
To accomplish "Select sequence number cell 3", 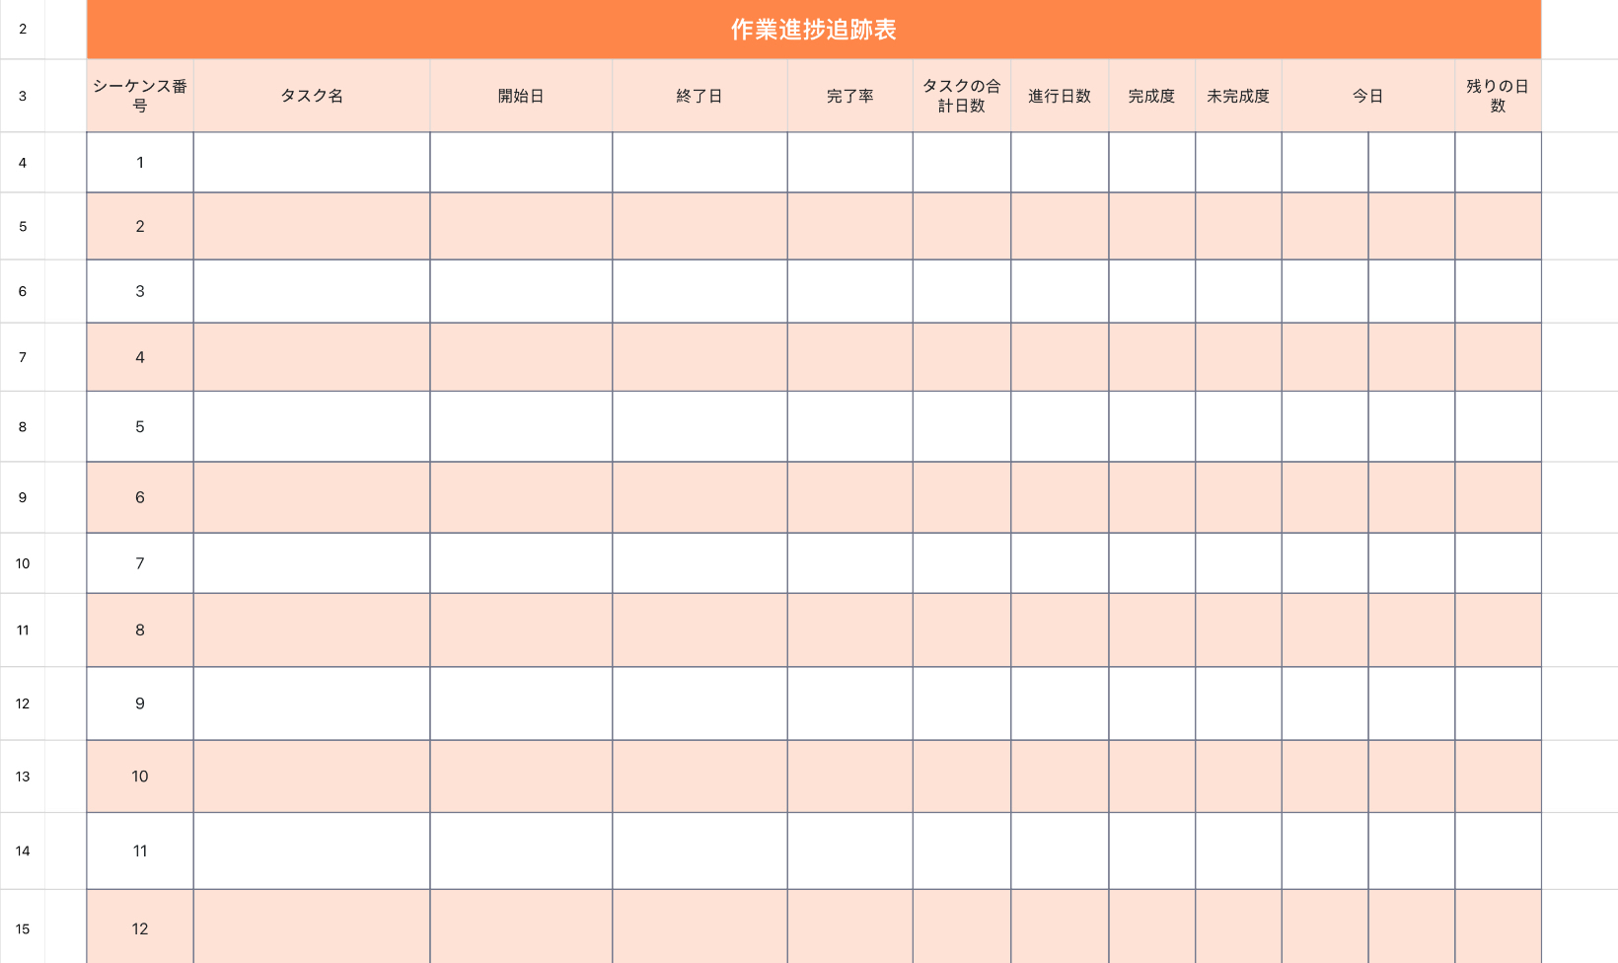I will 140,291.
